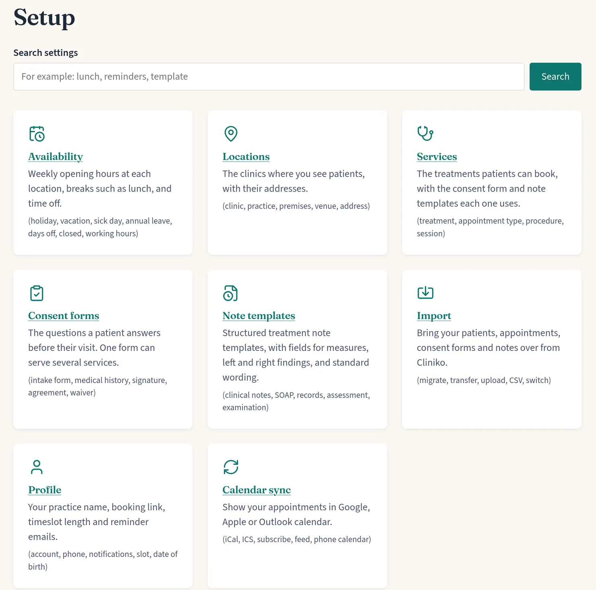Open the Note templates link
This screenshot has height=590, width=596.
[259, 316]
